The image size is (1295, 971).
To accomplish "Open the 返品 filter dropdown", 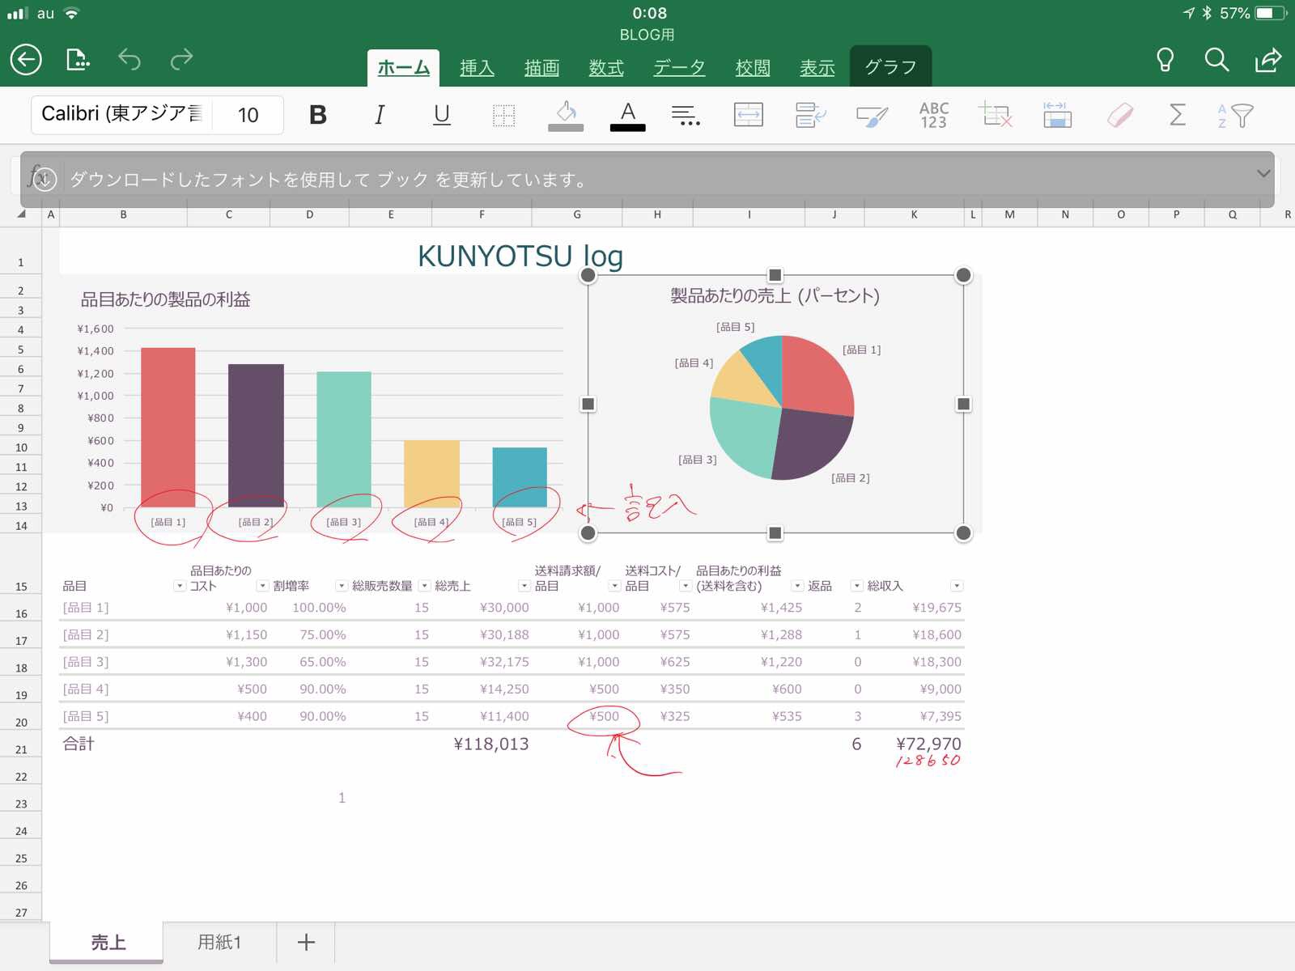I will click(856, 586).
